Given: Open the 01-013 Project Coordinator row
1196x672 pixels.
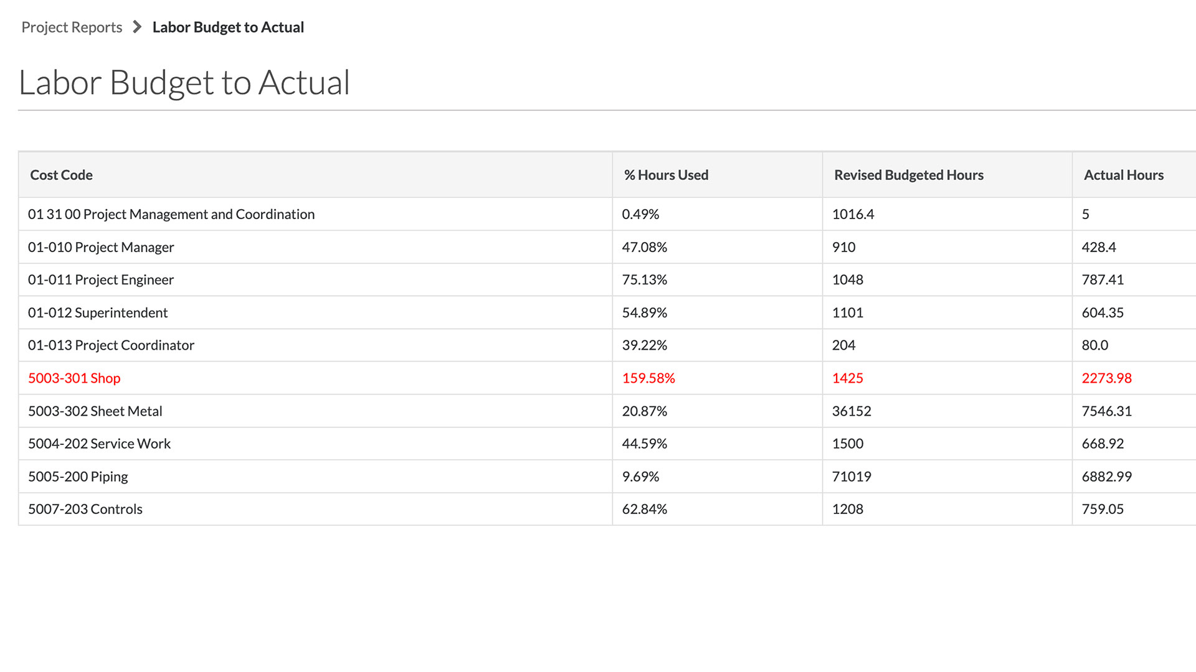Looking at the screenshot, I should coord(111,345).
